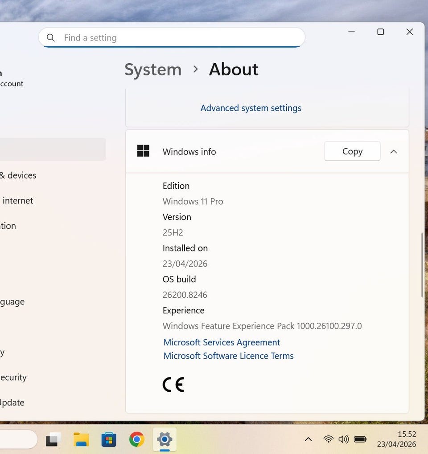Image resolution: width=428 pixels, height=454 pixels.
Task: Click the Settings gear taskbar icon
Action: pos(165,440)
